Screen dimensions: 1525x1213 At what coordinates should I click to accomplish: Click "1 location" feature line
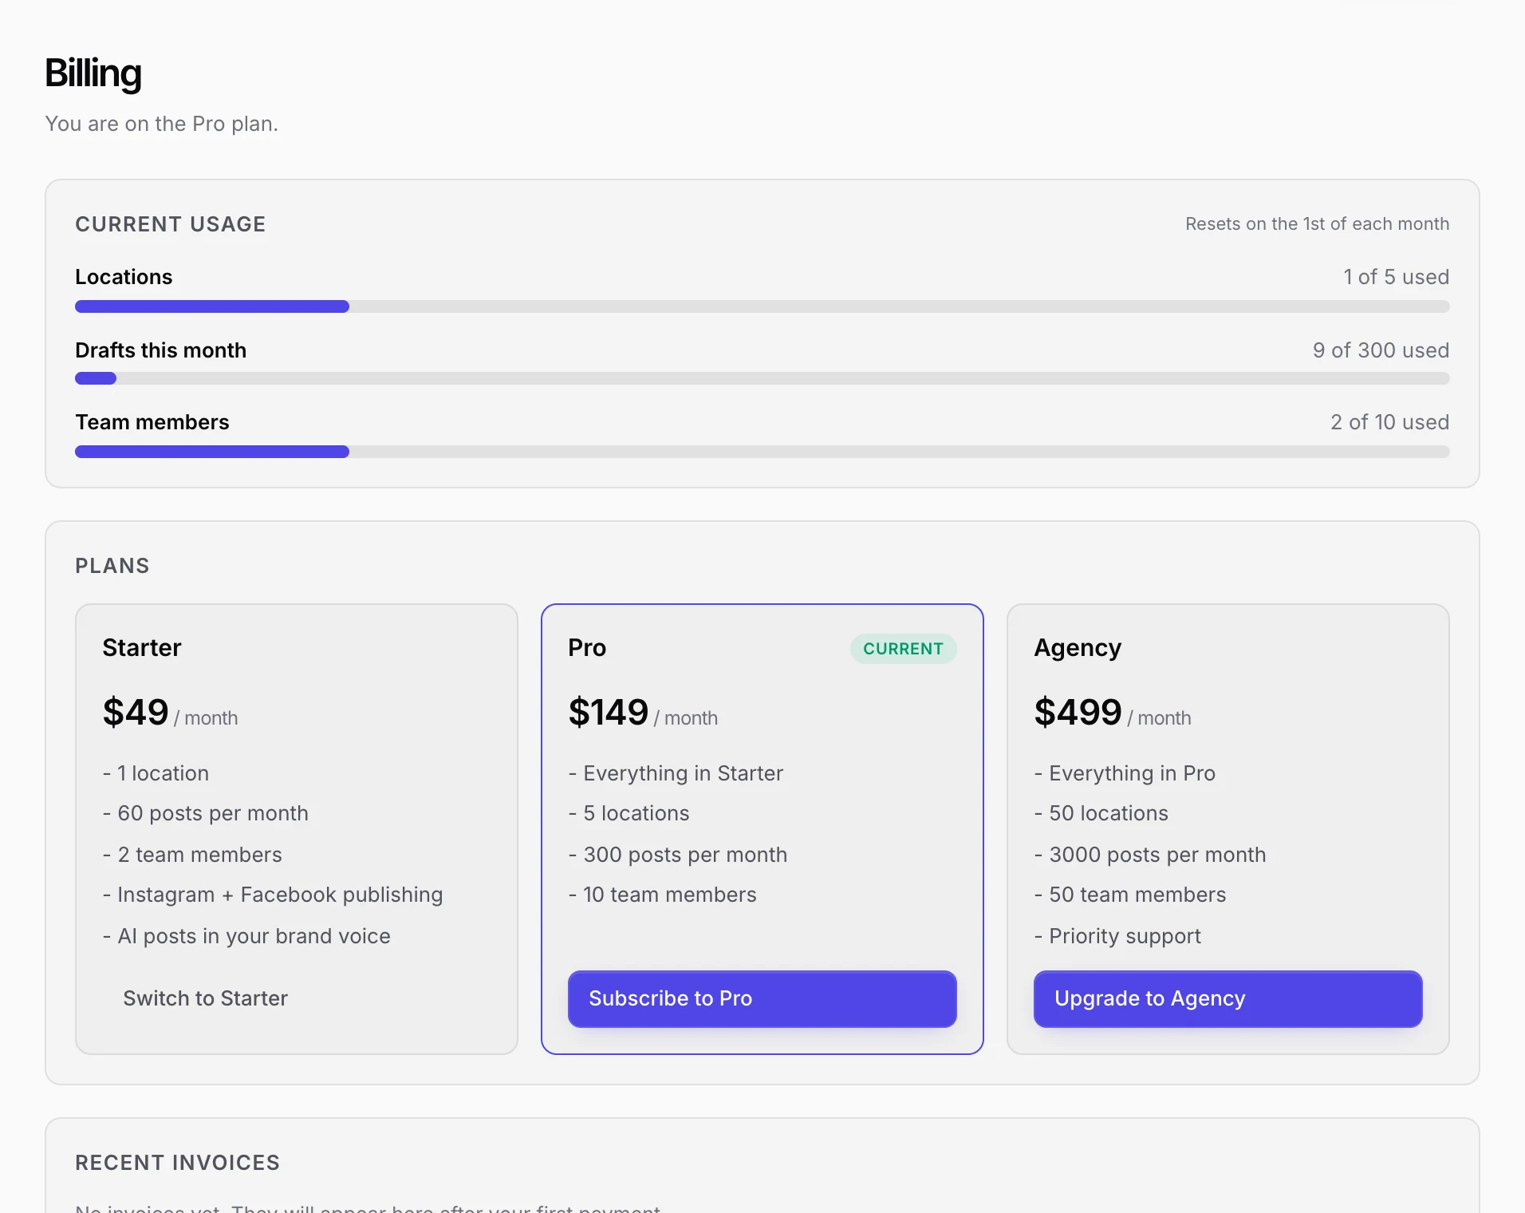(x=156, y=773)
